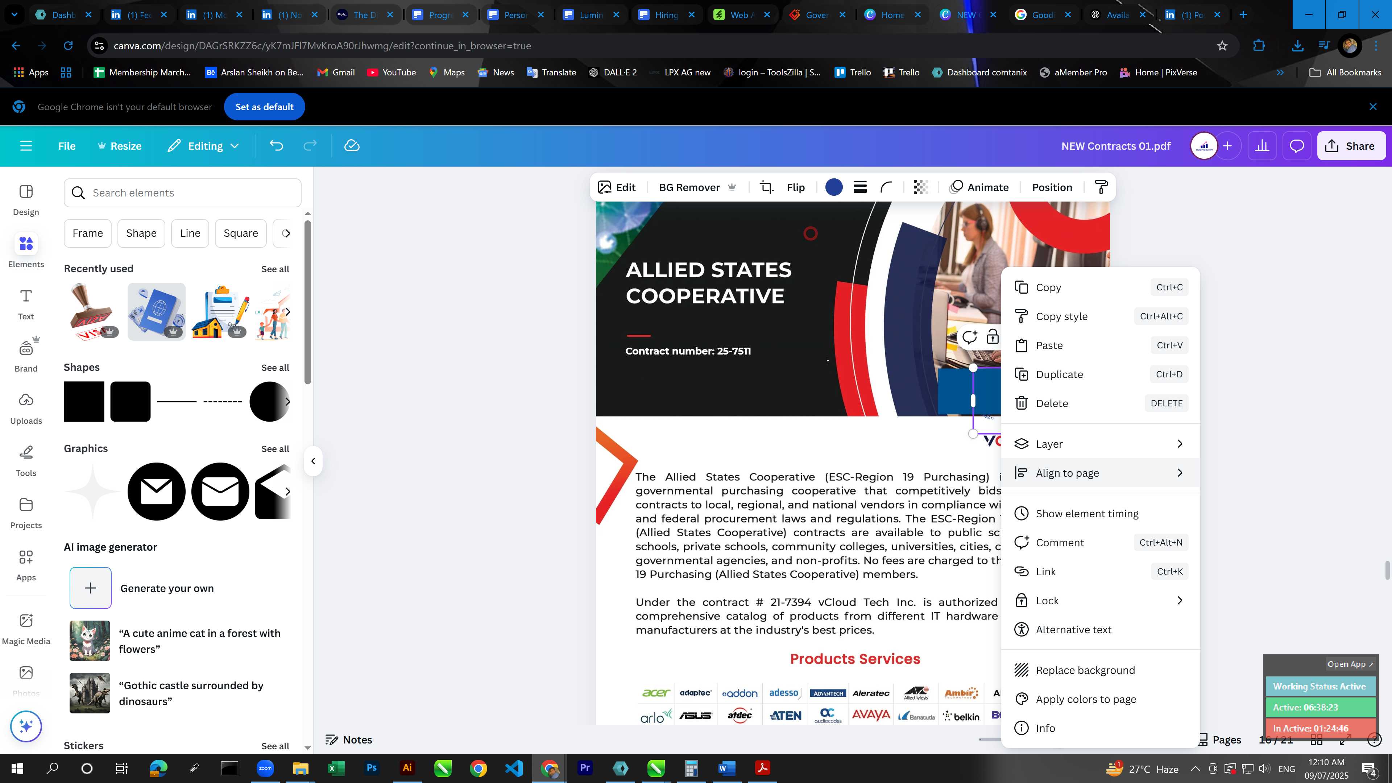Viewport: 1392px width, 783px height.
Task: Open analytics bar chart icon
Action: [1262, 146]
